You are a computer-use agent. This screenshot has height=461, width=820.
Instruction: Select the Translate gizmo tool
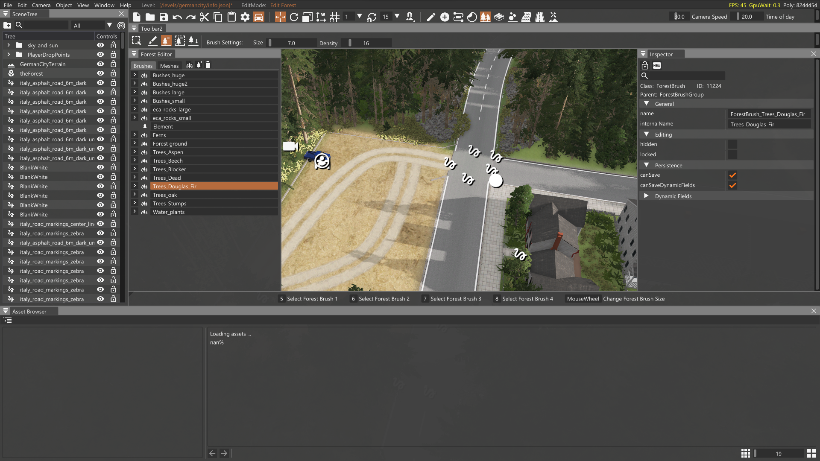point(280,17)
